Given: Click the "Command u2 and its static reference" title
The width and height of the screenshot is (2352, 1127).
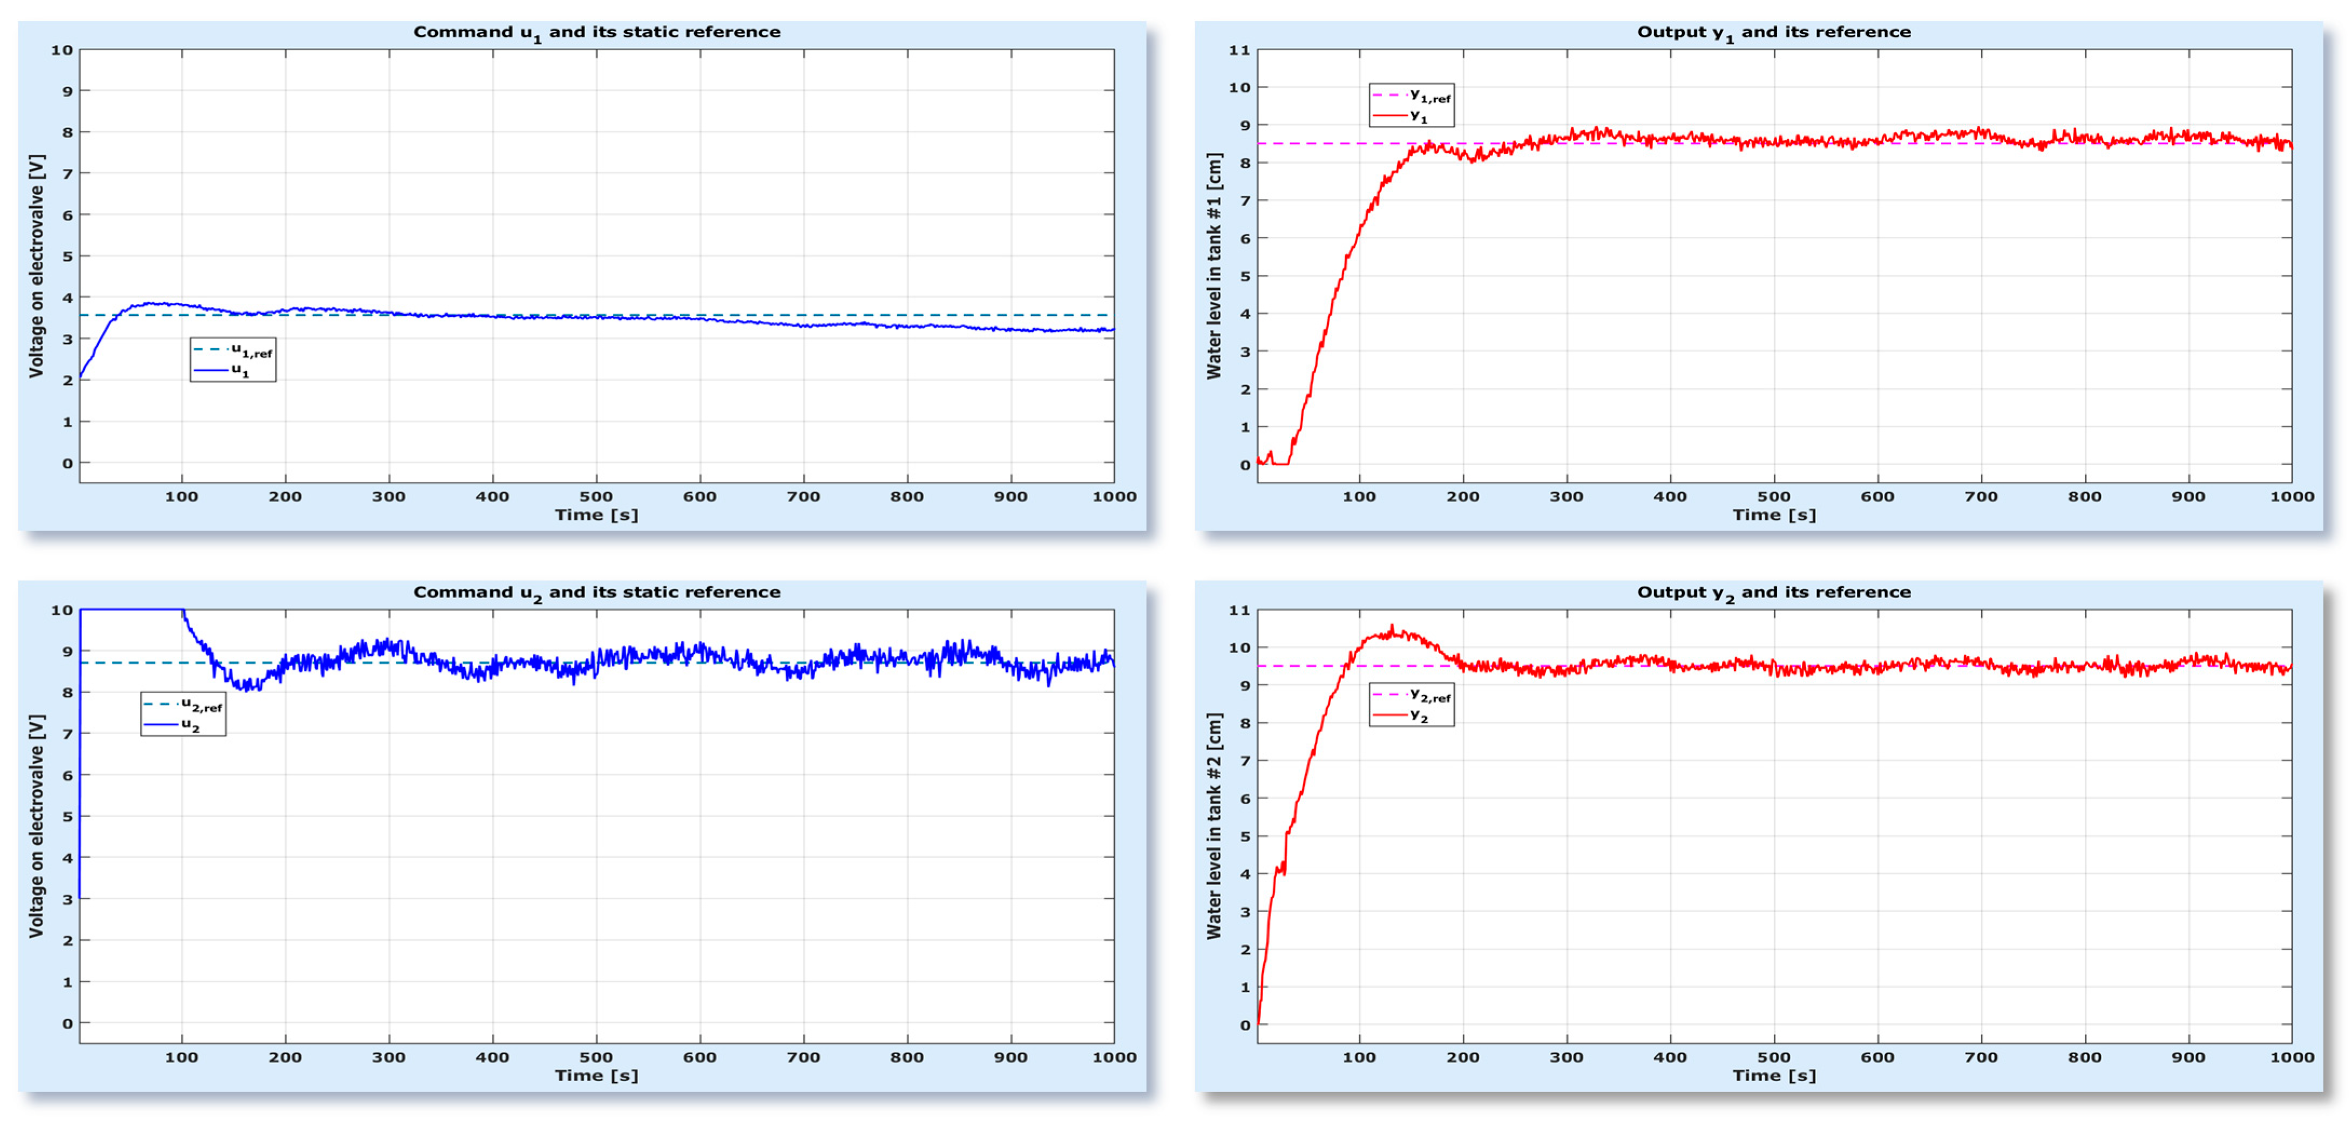Looking at the screenshot, I should tap(597, 593).
